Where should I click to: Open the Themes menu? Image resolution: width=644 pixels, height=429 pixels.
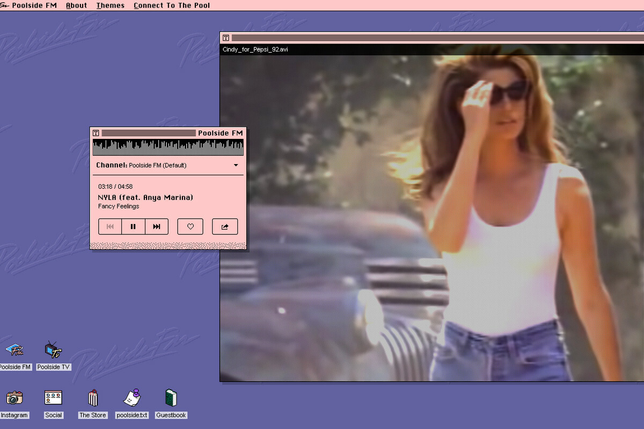pos(111,5)
